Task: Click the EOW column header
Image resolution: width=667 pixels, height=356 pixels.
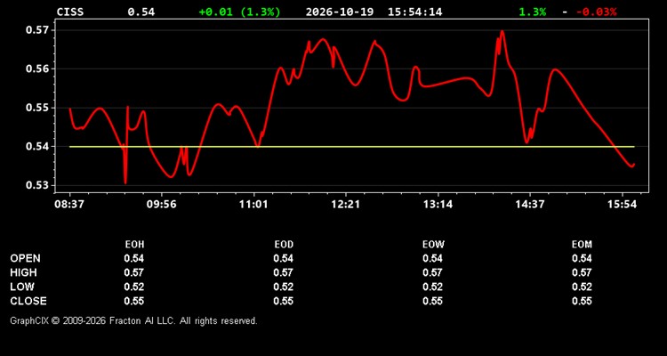Action: point(433,245)
